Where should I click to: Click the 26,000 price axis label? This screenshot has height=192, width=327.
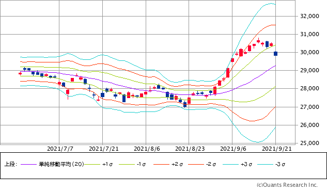click(309, 125)
